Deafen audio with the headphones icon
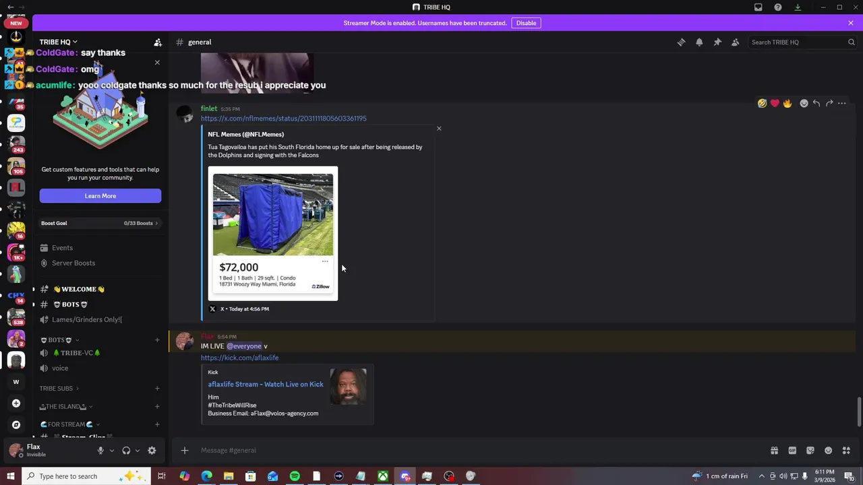The width and height of the screenshot is (863, 485). pyautogui.click(x=126, y=451)
